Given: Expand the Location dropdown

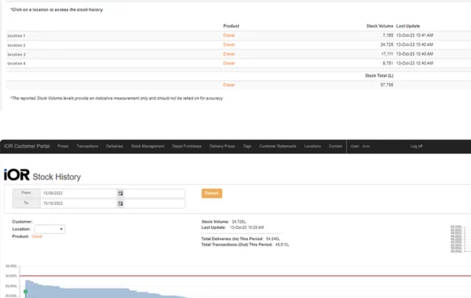Looking at the screenshot, I should [x=49, y=229].
